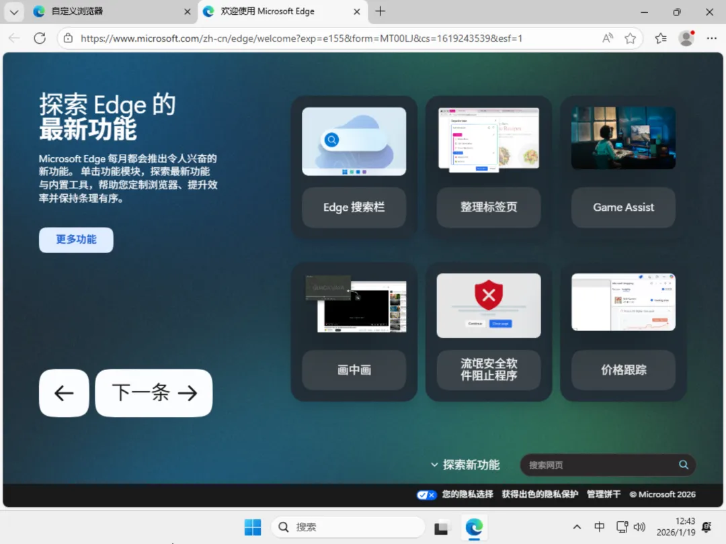The width and height of the screenshot is (726, 544).
Task: Open the red shield security thumbnail
Action: (489, 306)
